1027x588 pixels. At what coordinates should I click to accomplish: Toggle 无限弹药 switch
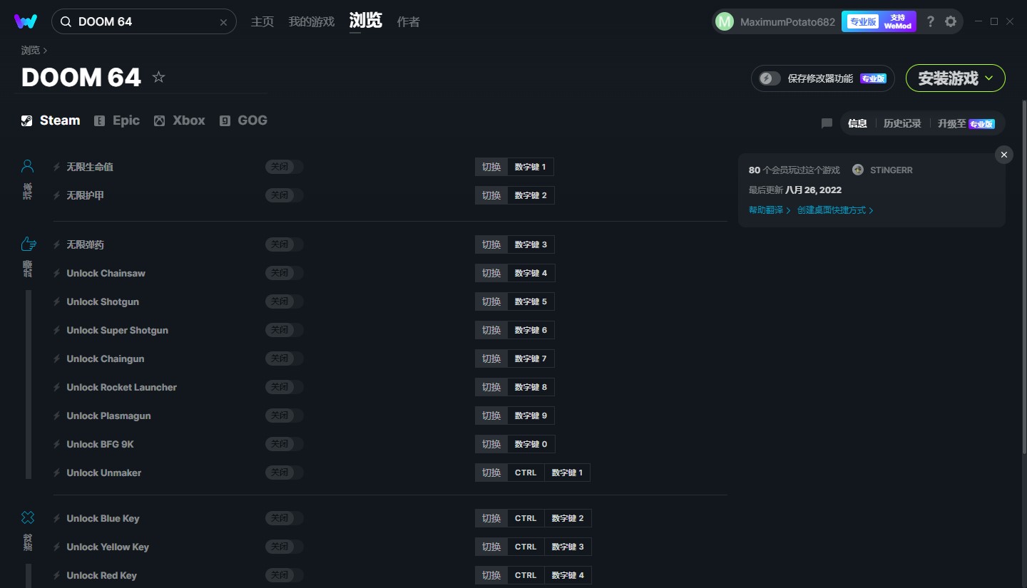click(284, 244)
